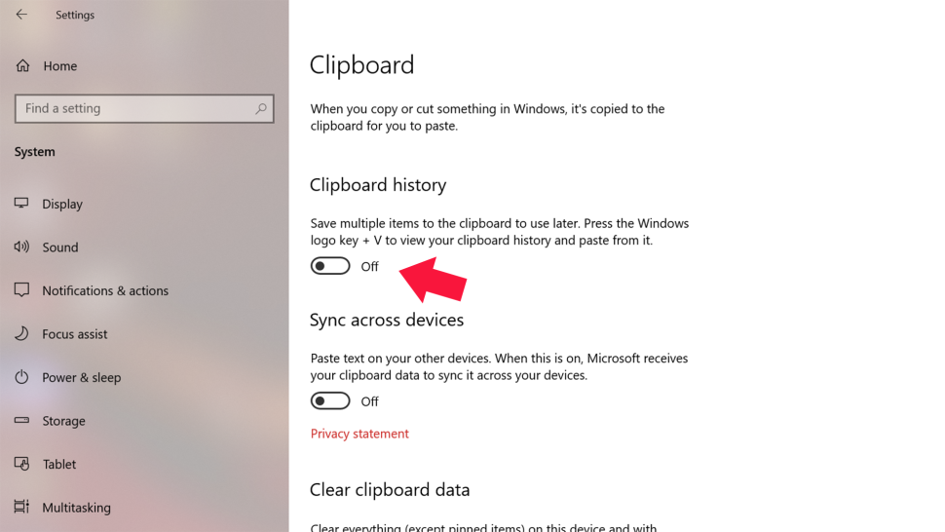The image size is (945, 532).
Task: Click the Power & sleep icon
Action: click(21, 377)
